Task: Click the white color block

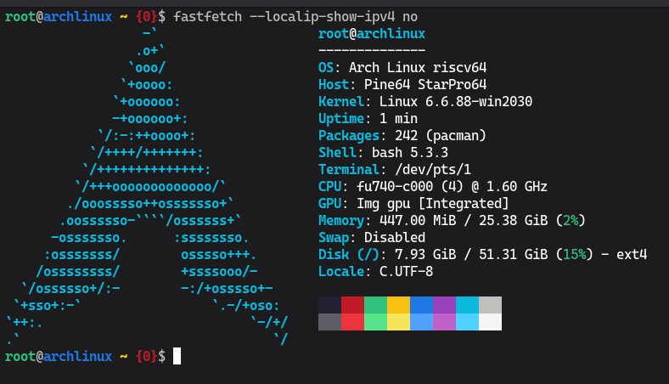Action: (490, 322)
